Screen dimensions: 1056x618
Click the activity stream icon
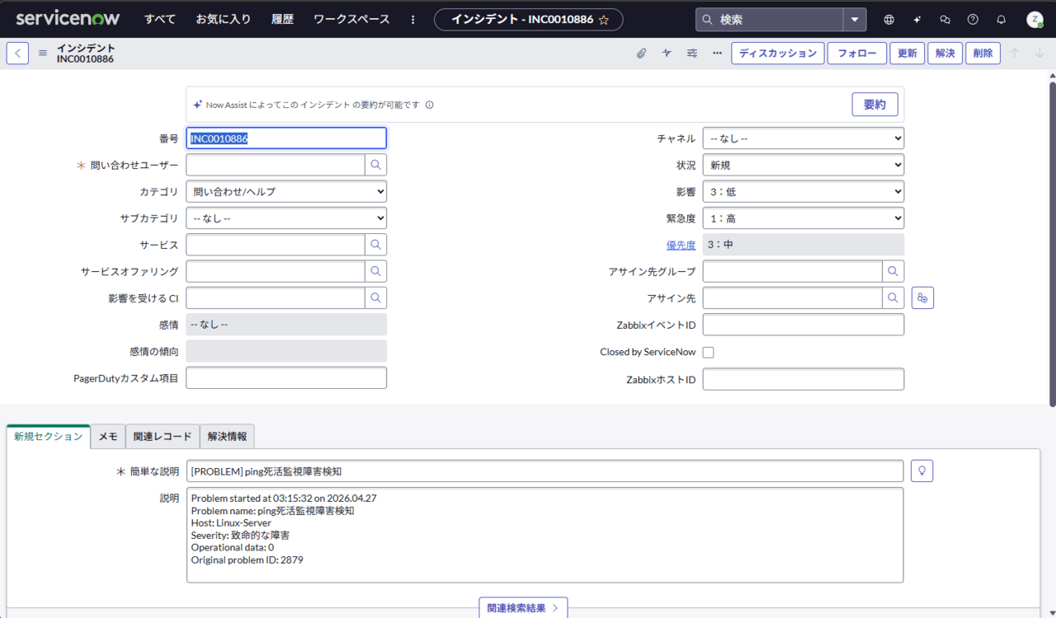tap(667, 53)
